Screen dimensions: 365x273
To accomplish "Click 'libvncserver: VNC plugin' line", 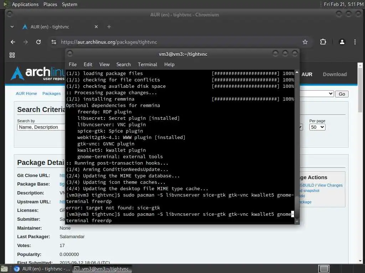I will point(112,124).
